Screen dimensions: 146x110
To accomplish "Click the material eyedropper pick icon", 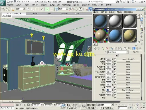I will (x=105, y=52).
